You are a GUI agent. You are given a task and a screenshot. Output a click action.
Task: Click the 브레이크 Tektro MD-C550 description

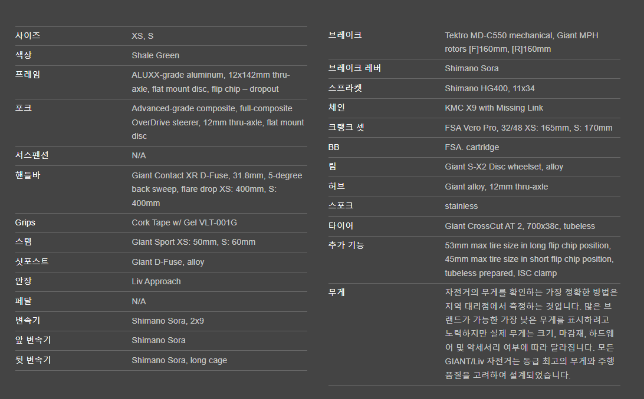click(x=521, y=42)
